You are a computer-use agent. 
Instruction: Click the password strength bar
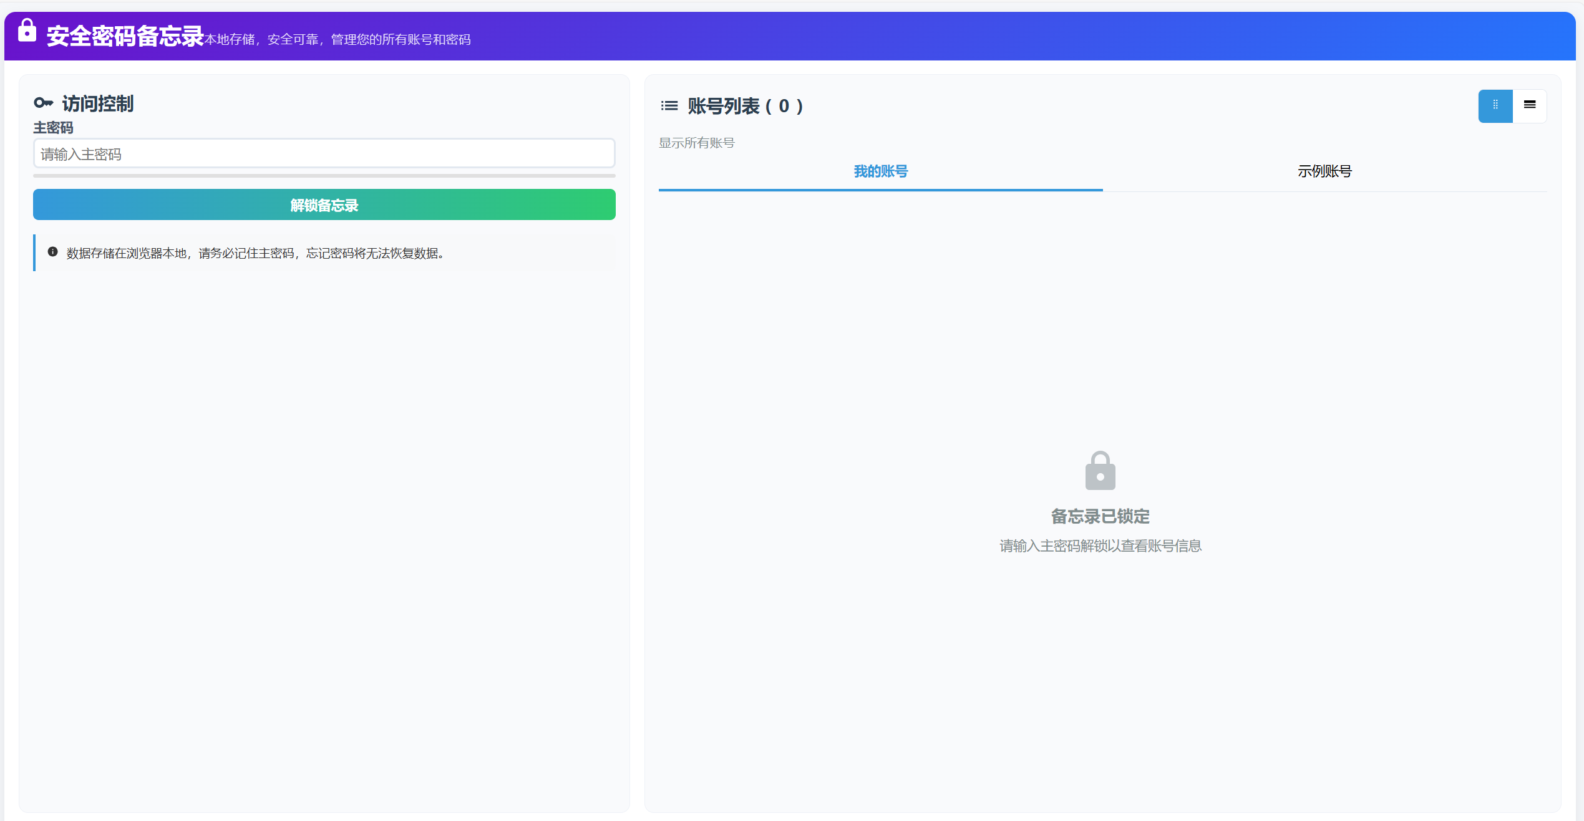(x=324, y=176)
